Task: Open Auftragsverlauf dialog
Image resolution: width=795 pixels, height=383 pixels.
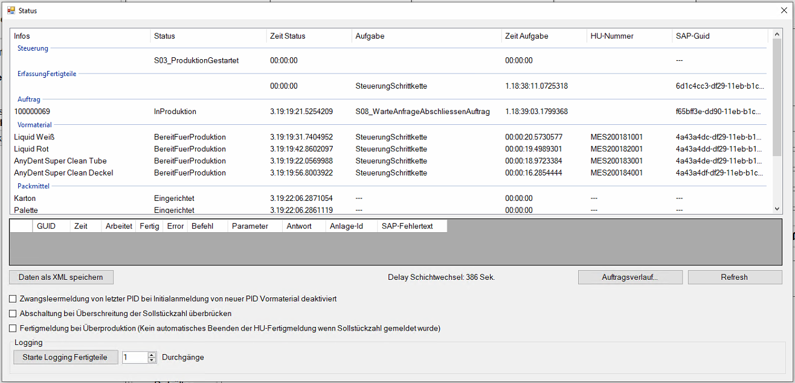Action: [630, 277]
